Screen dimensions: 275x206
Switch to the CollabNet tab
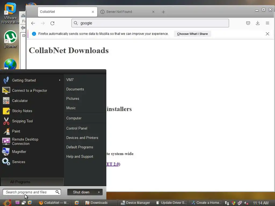pyautogui.click(x=67, y=12)
